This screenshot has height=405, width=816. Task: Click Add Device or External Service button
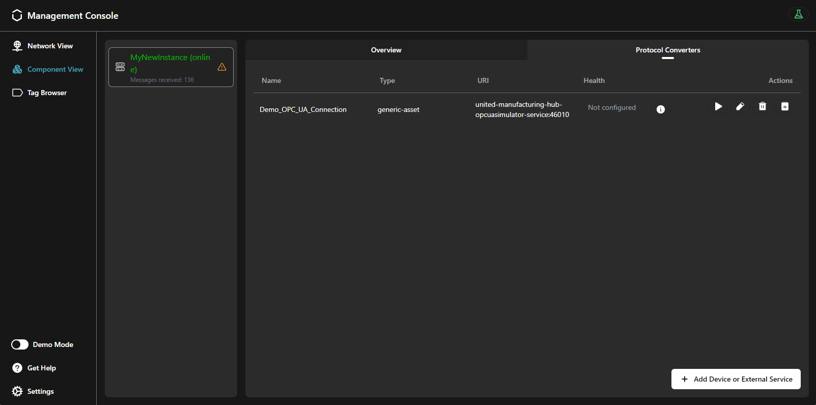736,379
